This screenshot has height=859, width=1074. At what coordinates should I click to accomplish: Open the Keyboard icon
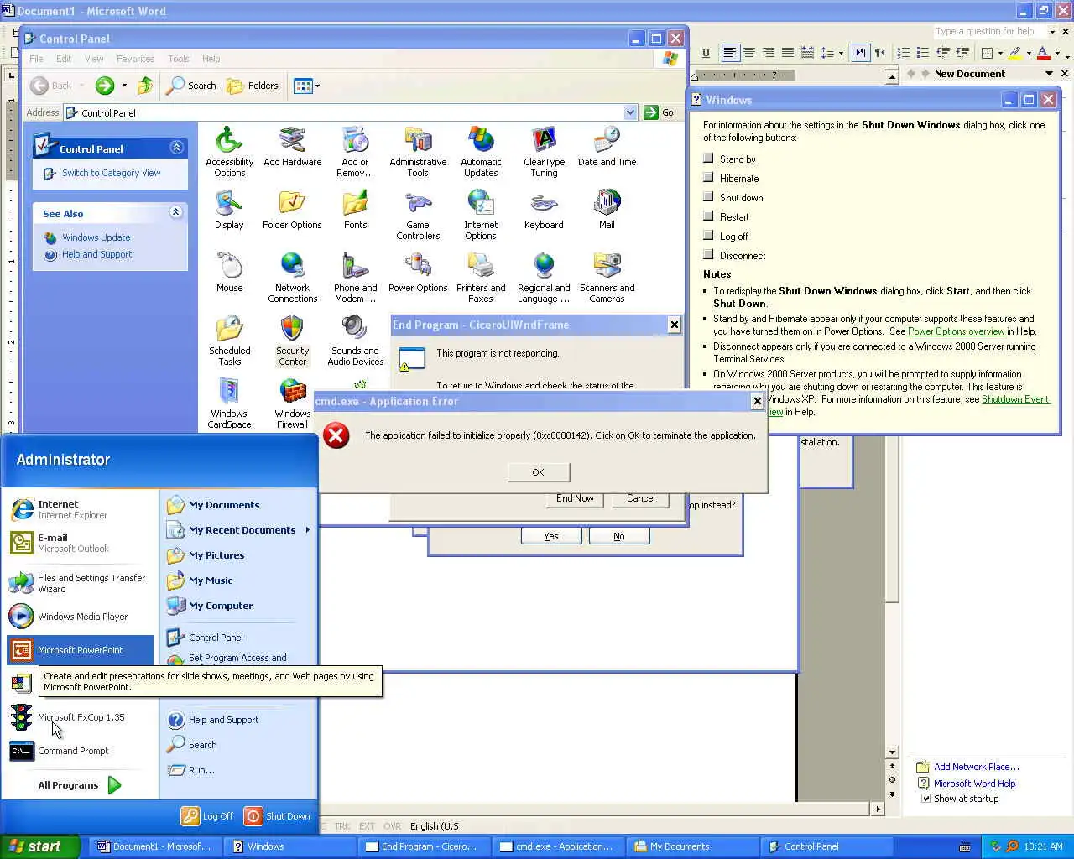[x=544, y=210]
